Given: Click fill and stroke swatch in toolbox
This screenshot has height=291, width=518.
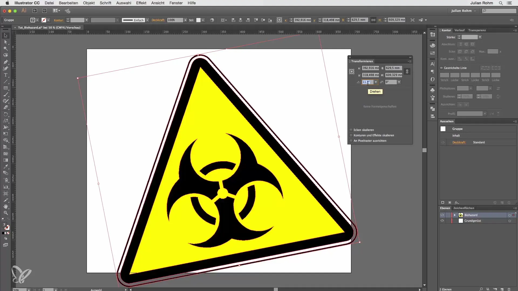Looking at the screenshot, I should 6,227.
